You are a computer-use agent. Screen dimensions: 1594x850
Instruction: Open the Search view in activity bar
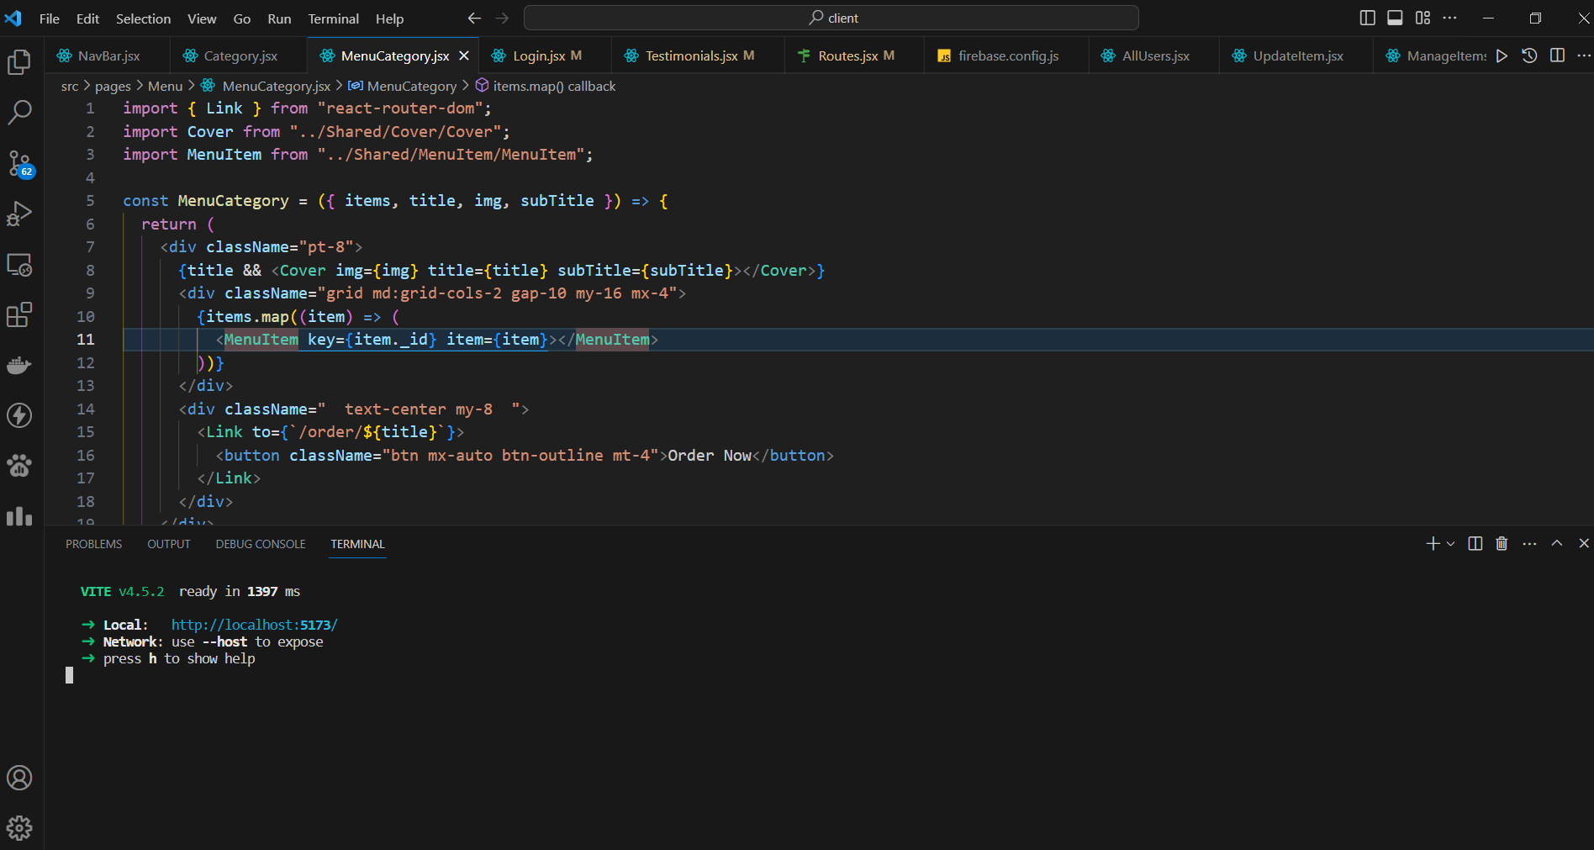(x=19, y=112)
